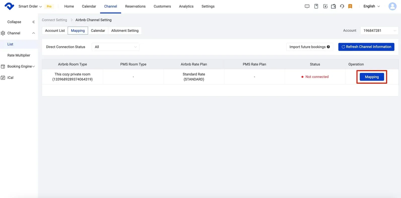Click Refresh Channel Information button
Viewport: 401px width, 198px height.
click(366, 47)
